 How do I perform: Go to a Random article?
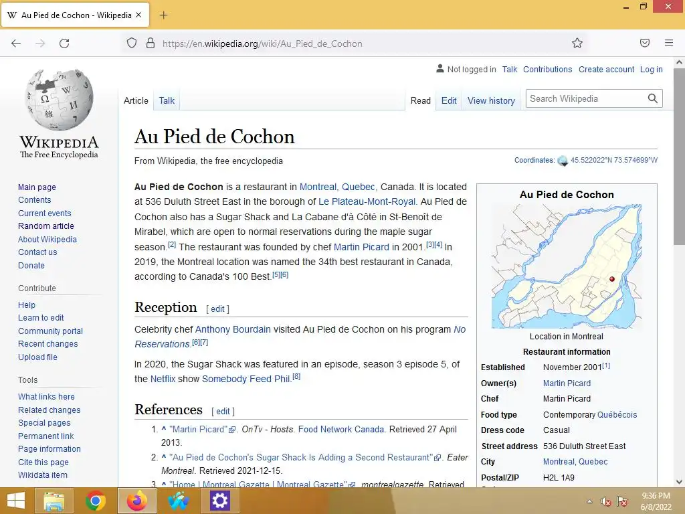point(46,226)
